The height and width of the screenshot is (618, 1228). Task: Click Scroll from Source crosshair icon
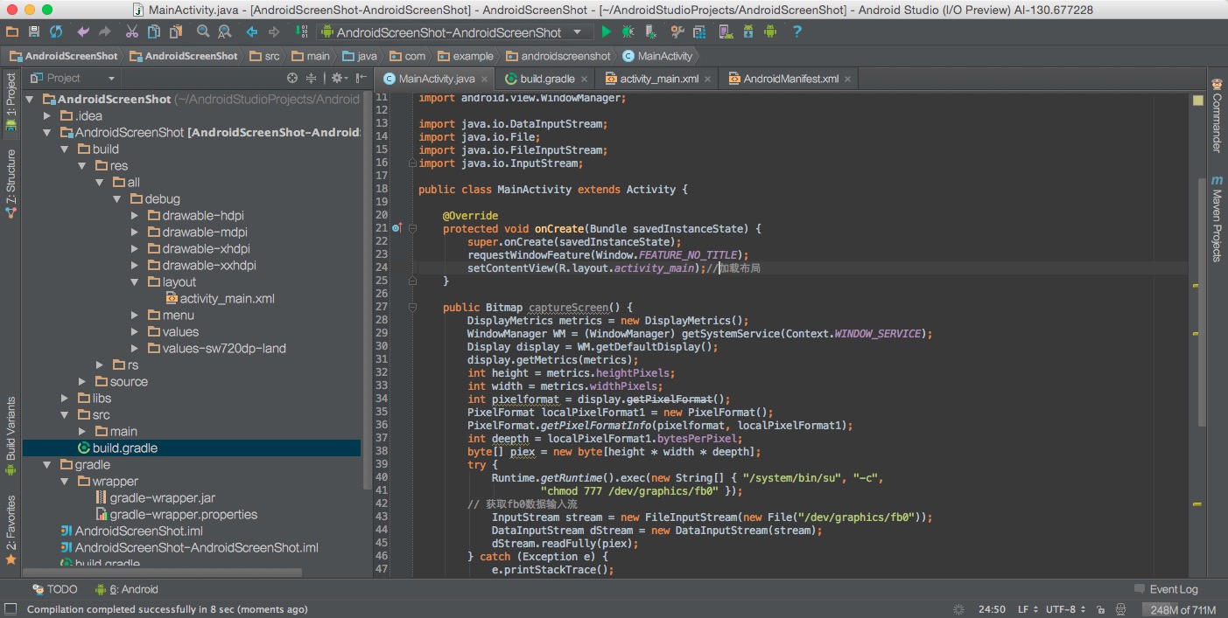point(292,78)
